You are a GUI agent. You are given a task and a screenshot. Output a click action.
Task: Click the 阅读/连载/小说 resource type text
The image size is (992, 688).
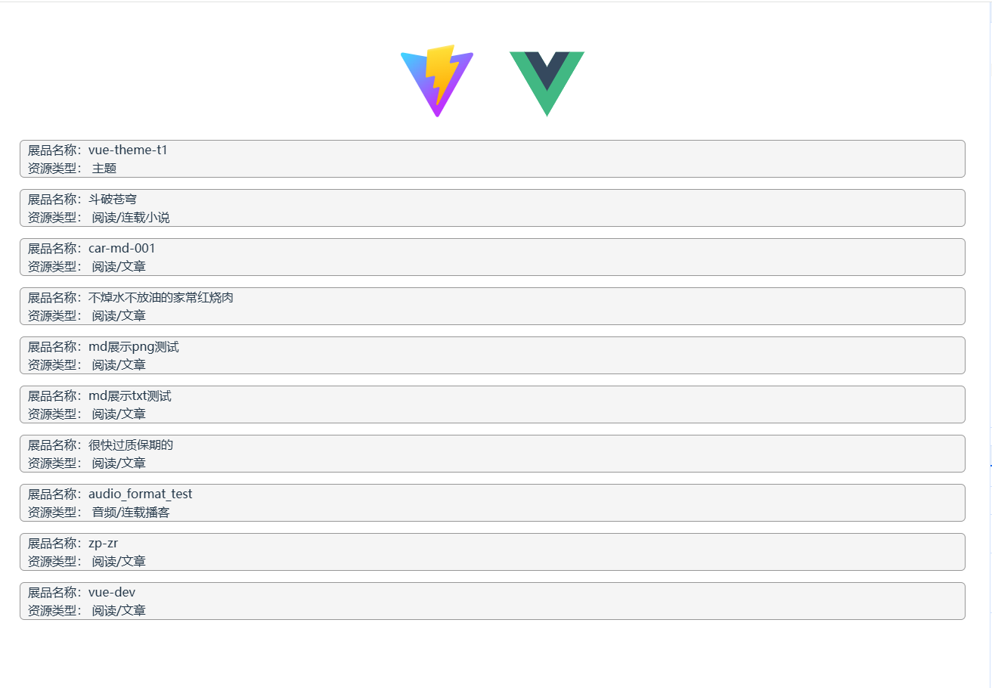[x=131, y=218]
